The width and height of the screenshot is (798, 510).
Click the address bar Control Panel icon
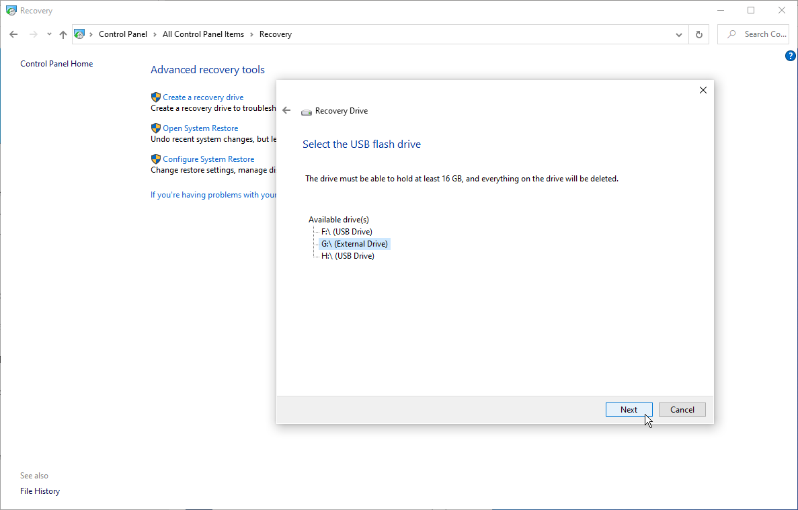point(79,34)
